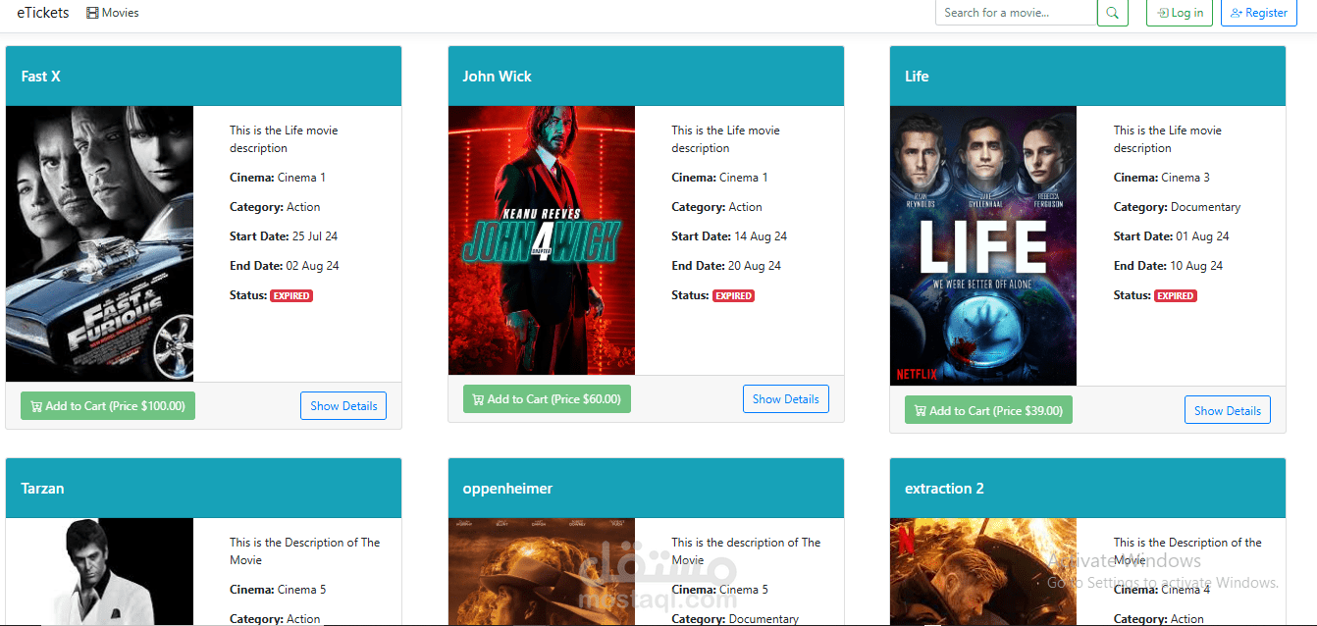Add Fast X to cart for $100.00
Viewport: 1317px width, 626px height.
pyautogui.click(x=108, y=406)
